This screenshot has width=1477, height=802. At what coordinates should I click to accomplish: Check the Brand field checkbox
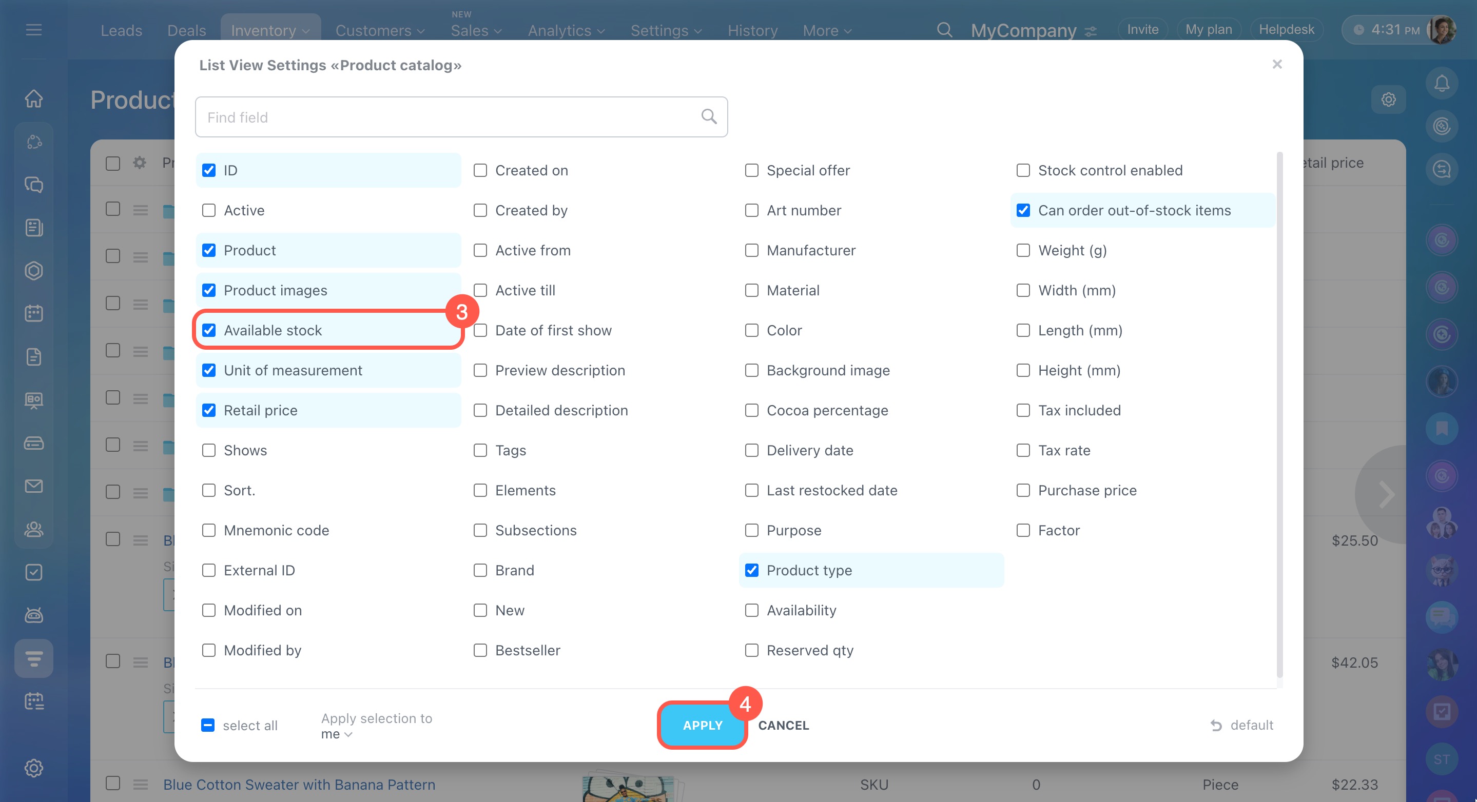coord(480,571)
